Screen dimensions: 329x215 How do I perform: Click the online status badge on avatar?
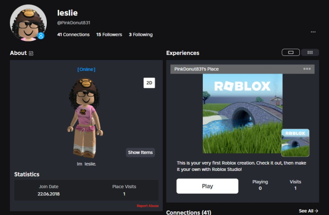pos(41,36)
